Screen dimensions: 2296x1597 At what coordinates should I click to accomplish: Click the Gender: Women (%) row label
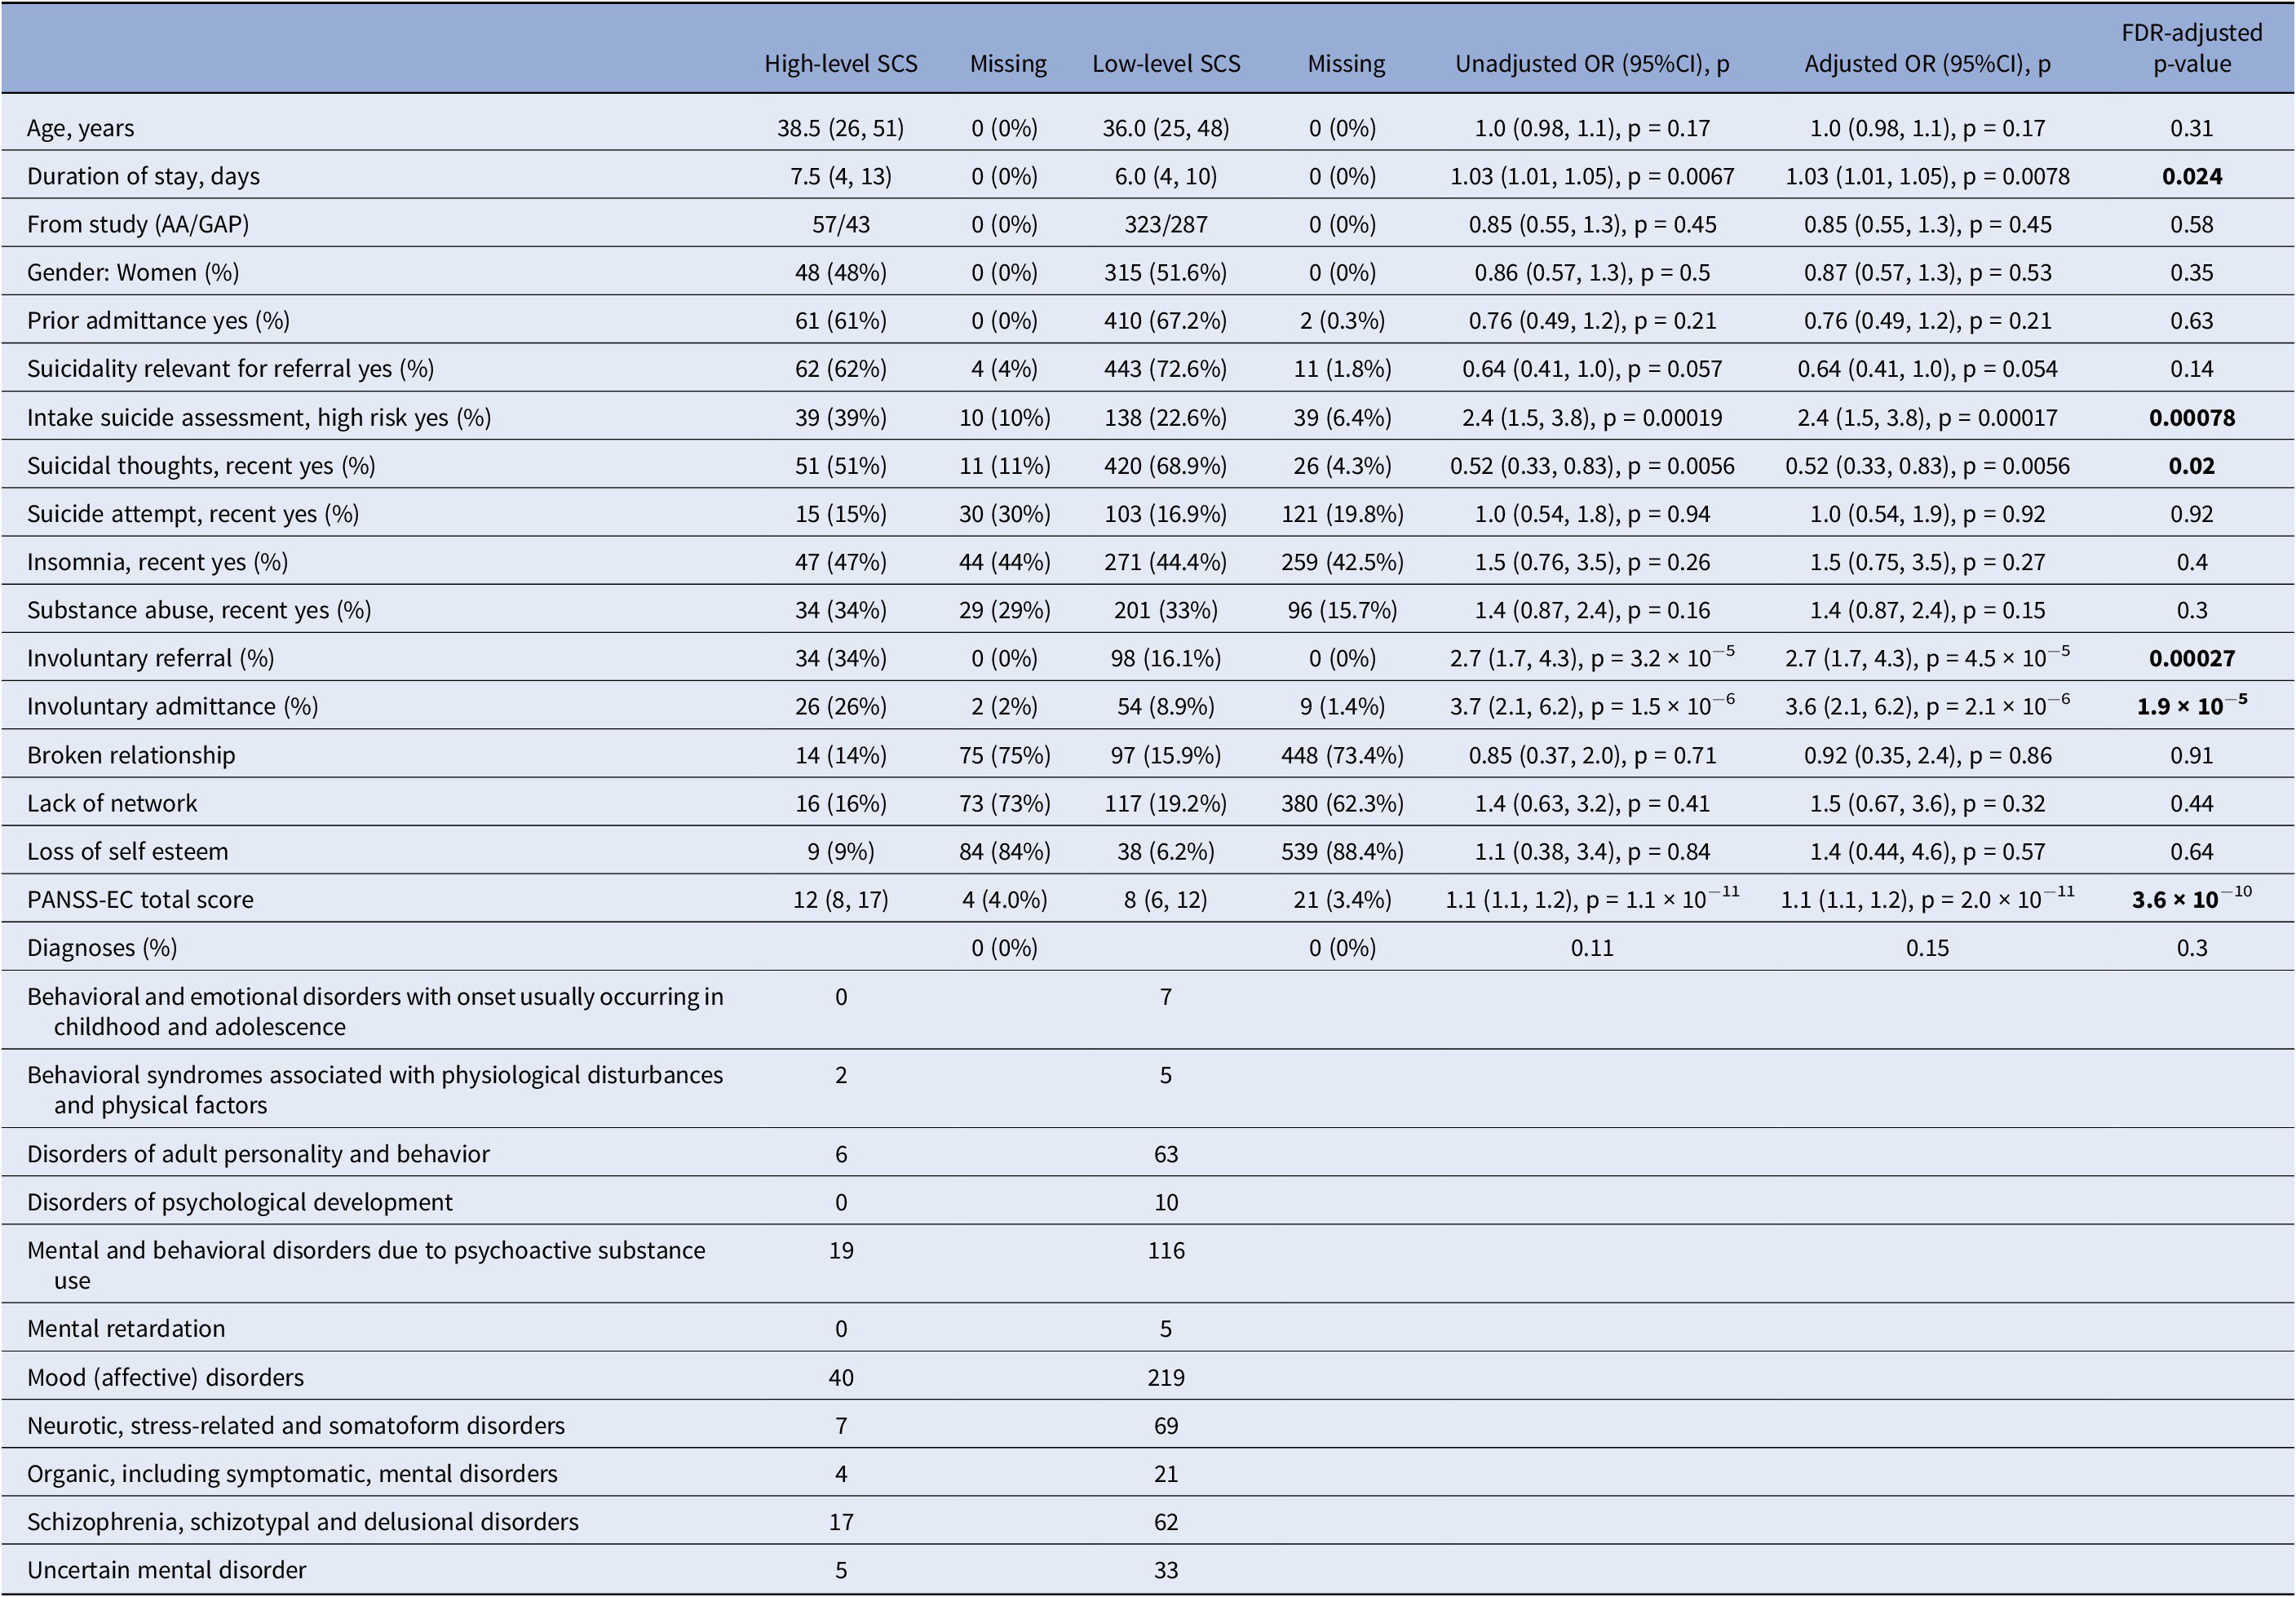point(133,272)
